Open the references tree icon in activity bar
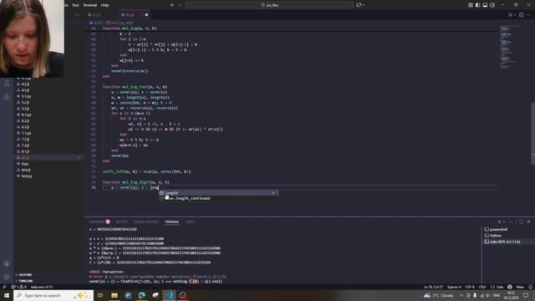This screenshot has height=301, width=535. 7,97
